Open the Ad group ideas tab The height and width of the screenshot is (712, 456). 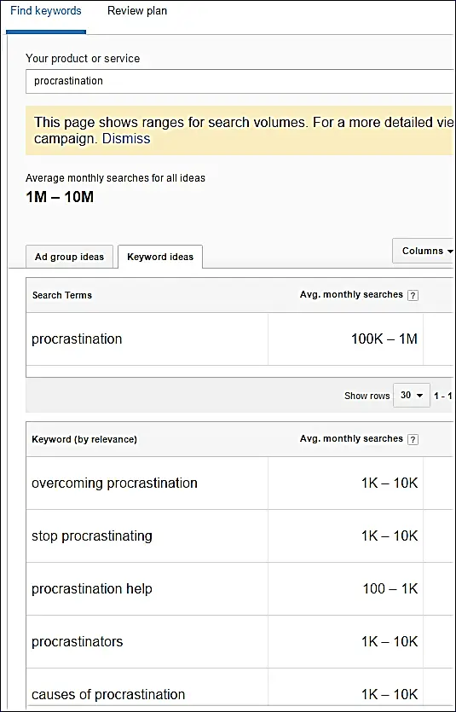[69, 257]
